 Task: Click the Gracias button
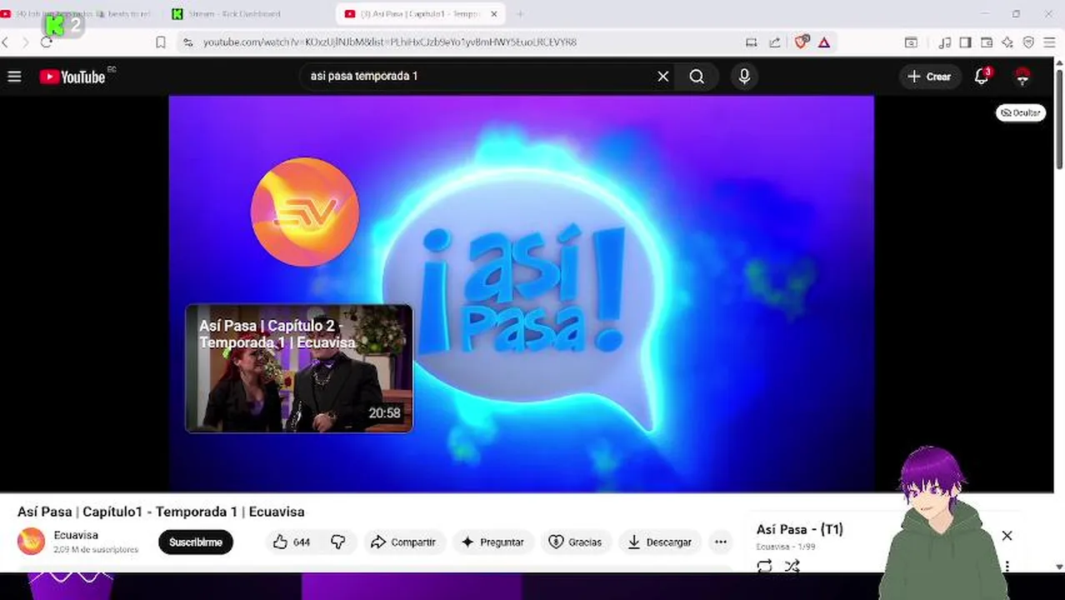click(575, 542)
